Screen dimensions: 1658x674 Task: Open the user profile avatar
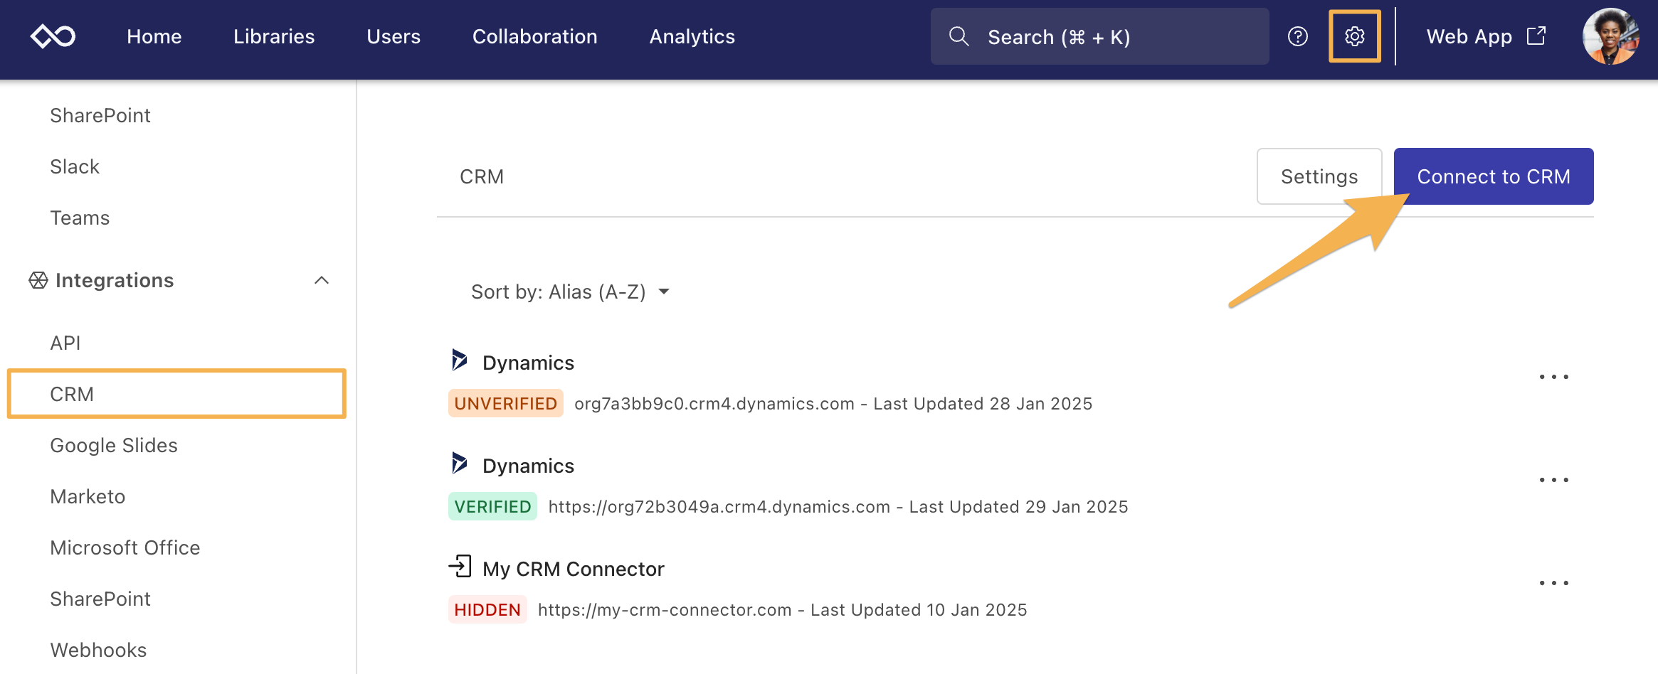pos(1610,36)
